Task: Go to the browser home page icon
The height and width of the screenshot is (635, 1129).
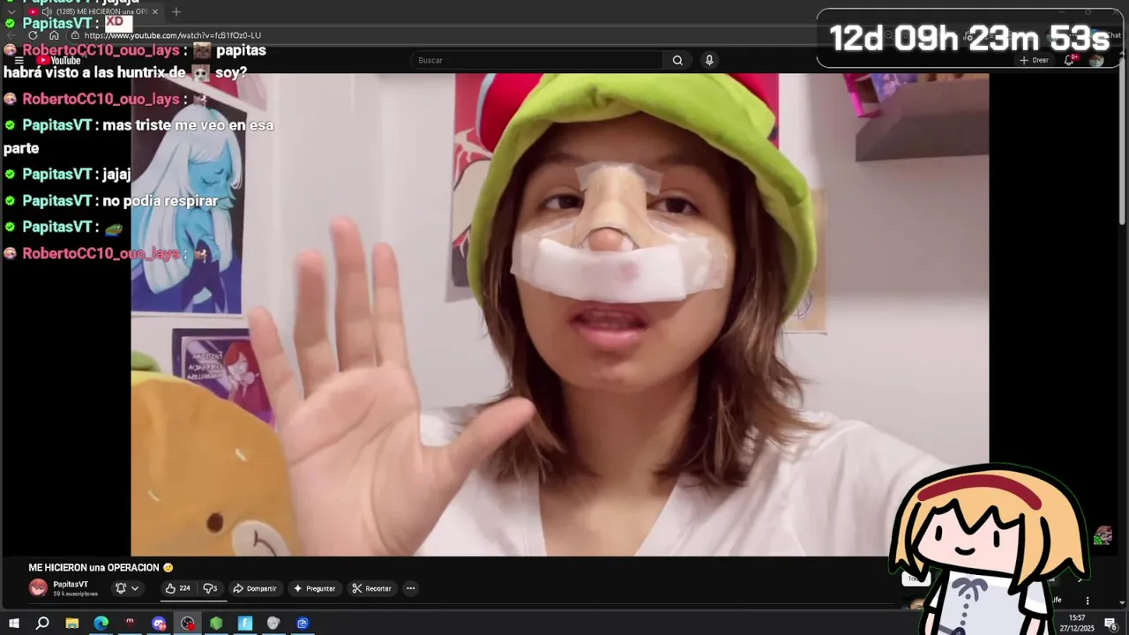Action: (54, 35)
